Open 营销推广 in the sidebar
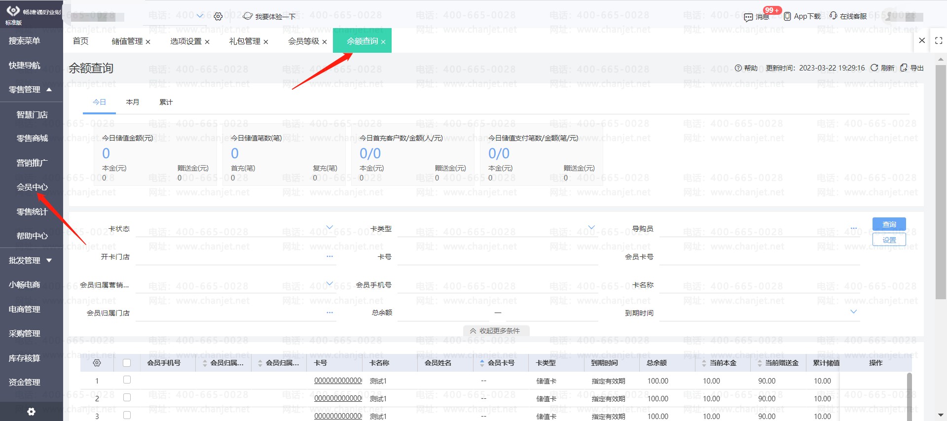Image resolution: width=947 pixels, height=421 pixels. pyautogui.click(x=32, y=163)
